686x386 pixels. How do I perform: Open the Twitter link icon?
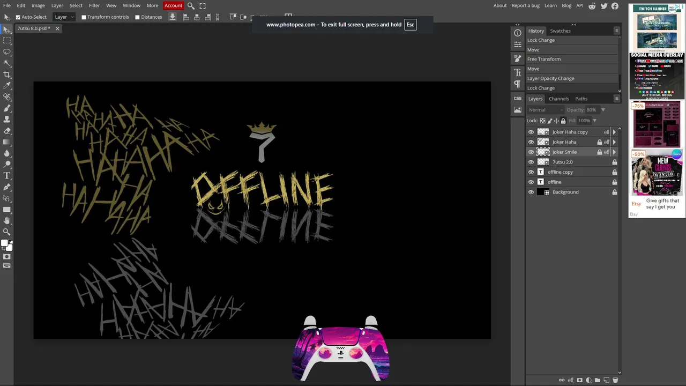pos(604,6)
